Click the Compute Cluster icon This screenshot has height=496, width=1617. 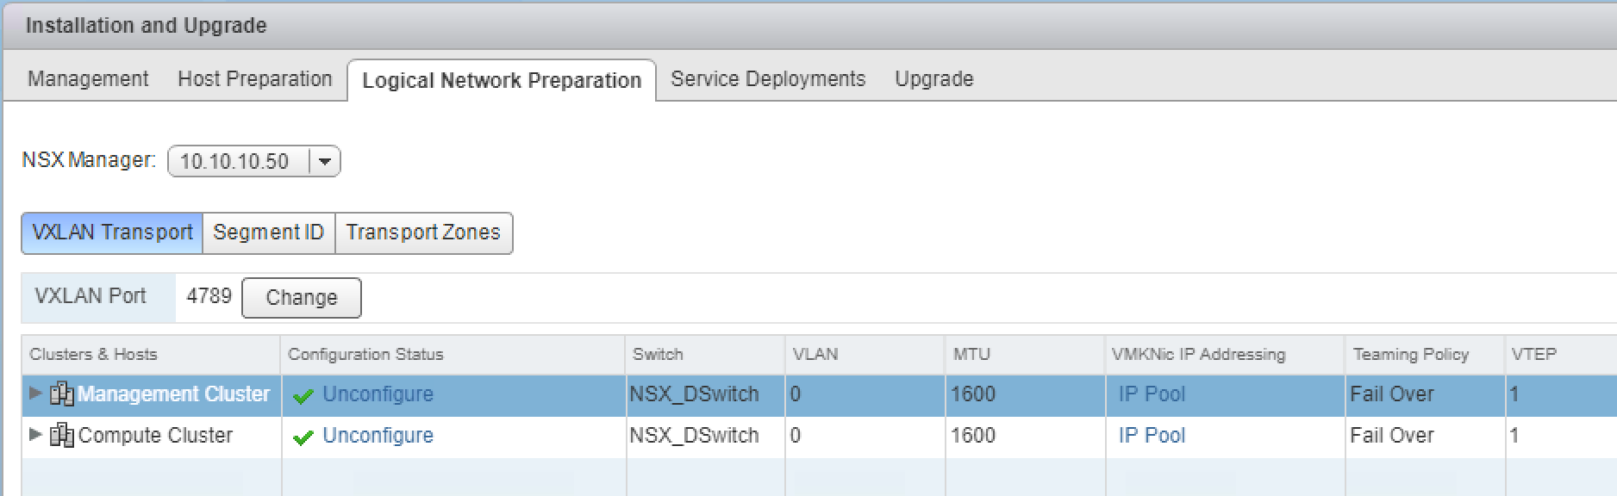pyautogui.click(x=62, y=436)
